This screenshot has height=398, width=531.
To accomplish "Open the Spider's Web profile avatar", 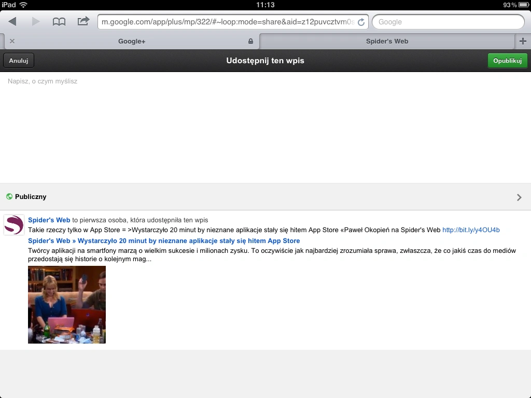I will [14, 225].
